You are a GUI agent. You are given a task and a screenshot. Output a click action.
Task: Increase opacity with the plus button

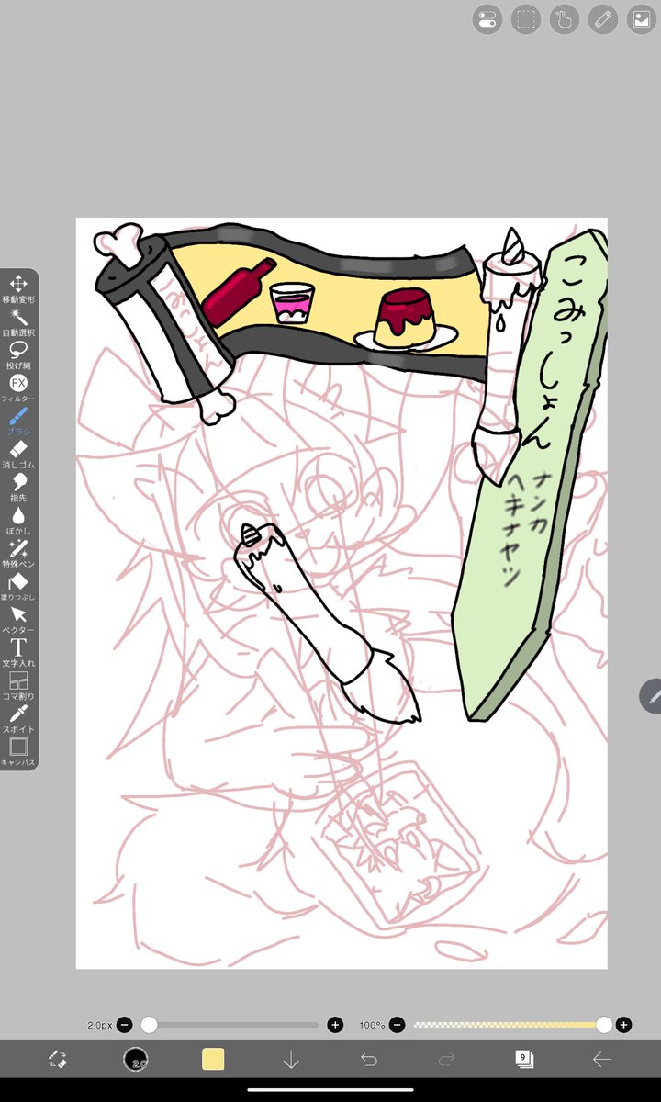coord(624,1025)
